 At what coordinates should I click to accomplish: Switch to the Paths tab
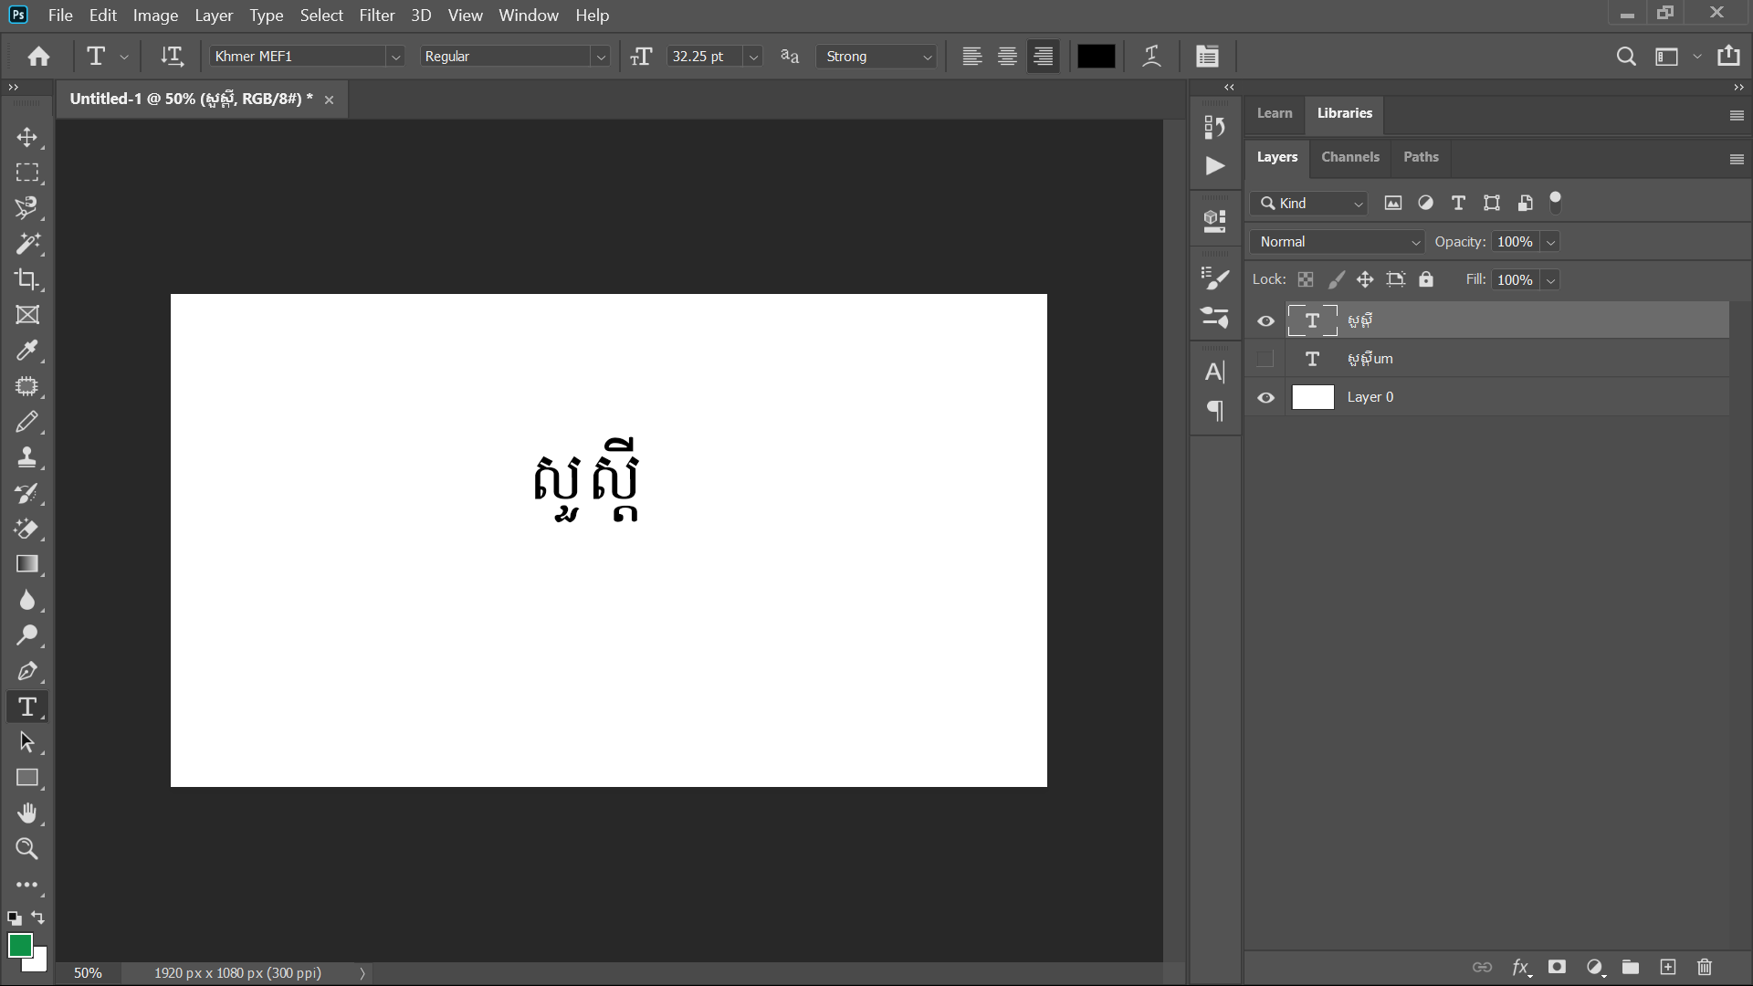(x=1421, y=157)
